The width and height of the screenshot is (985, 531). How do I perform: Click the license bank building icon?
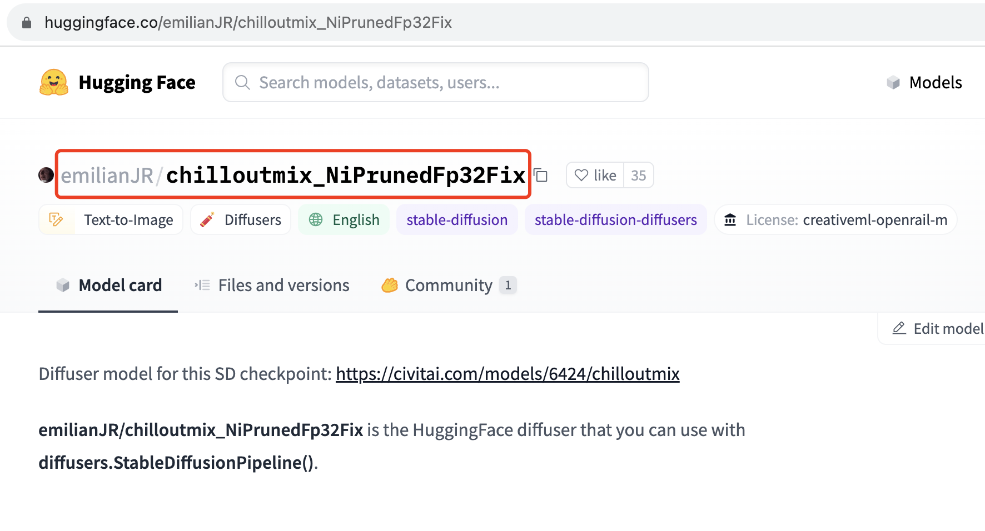coord(730,220)
